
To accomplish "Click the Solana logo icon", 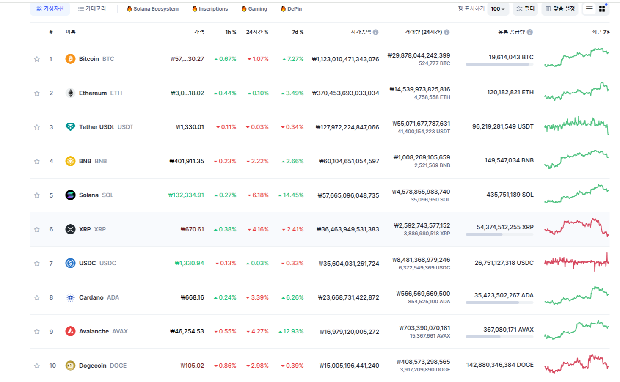I will point(70,195).
